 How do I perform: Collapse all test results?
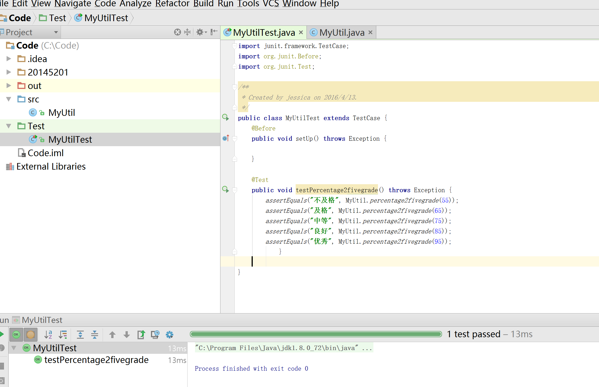point(95,334)
